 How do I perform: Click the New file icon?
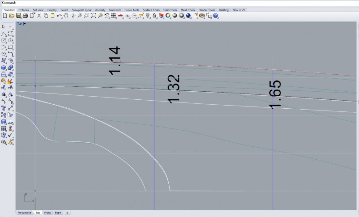(x=4, y=16)
